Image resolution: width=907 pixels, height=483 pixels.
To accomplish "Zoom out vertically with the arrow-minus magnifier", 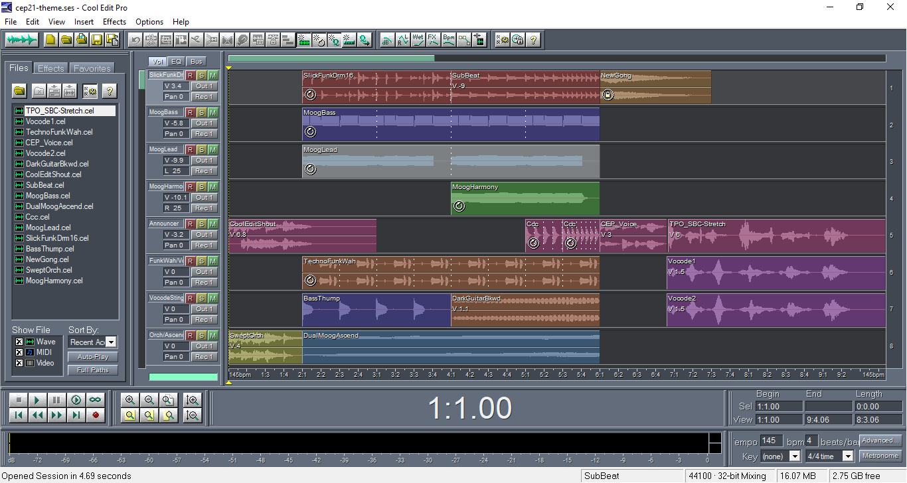I will point(193,415).
